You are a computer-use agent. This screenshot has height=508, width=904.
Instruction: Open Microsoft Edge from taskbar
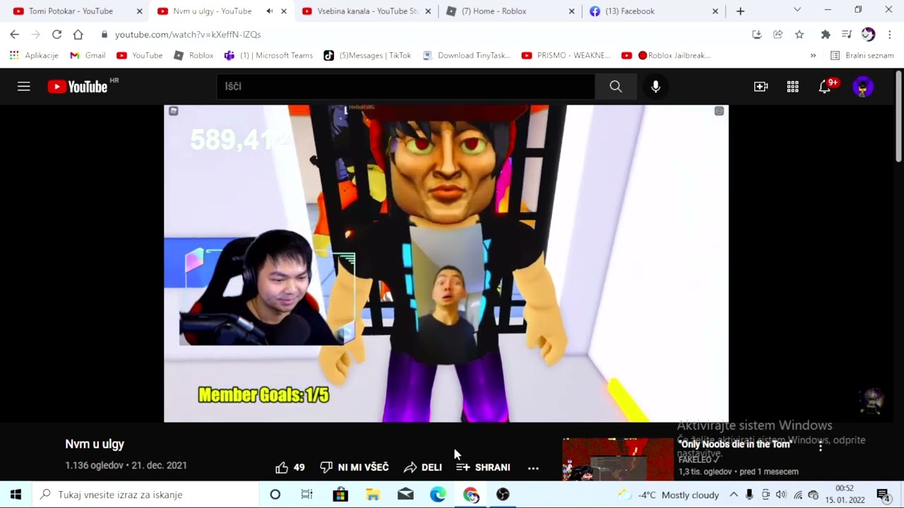coord(438,495)
